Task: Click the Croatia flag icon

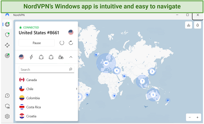Action: (22, 116)
